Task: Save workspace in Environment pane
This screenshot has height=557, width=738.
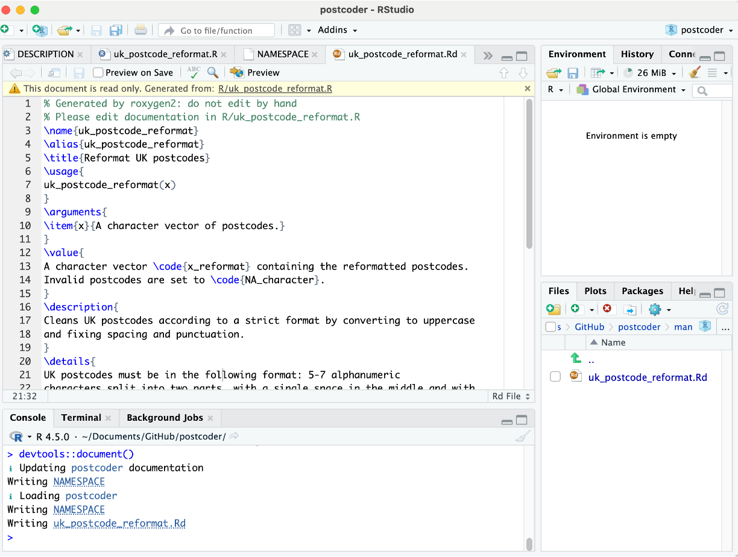Action: (x=573, y=73)
